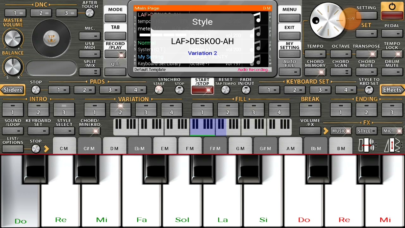This screenshot has width=405, height=228.
Task: Click the After Touch knob
Action: 90,13
